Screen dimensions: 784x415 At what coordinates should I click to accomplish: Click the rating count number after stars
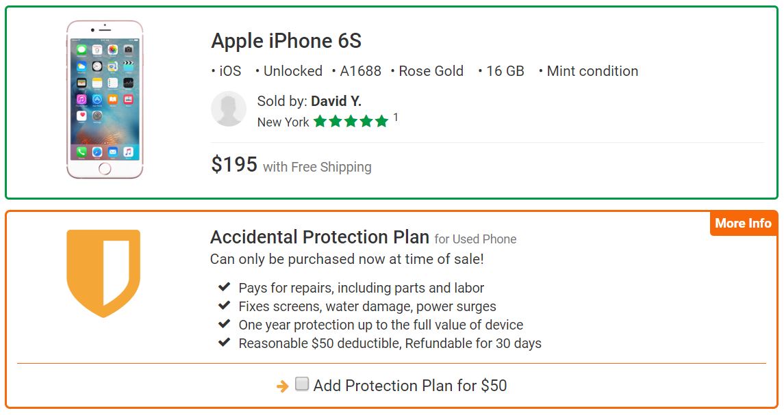(396, 118)
